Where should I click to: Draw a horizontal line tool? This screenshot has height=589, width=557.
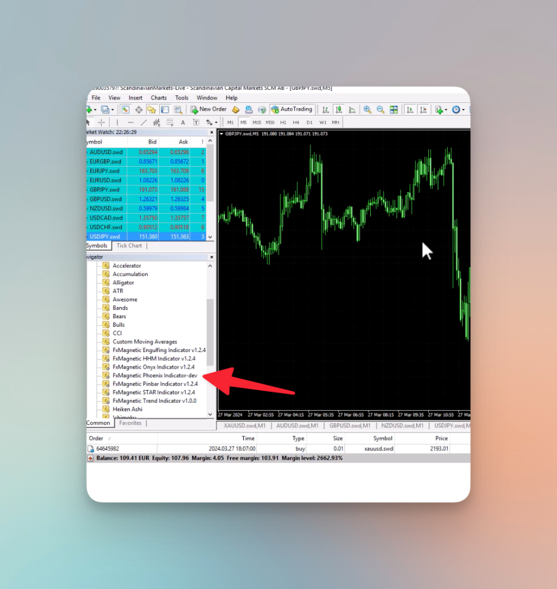(130, 123)
